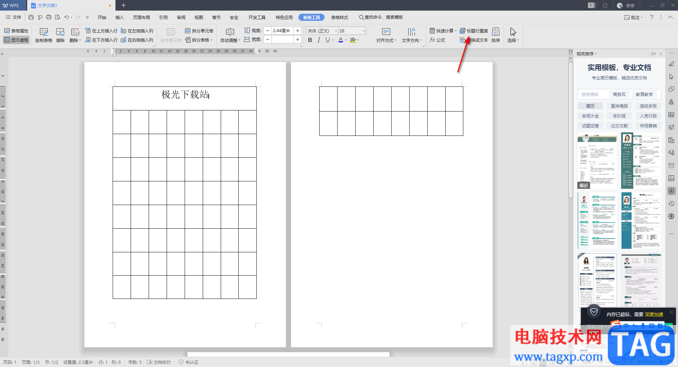The height and width of the screenshot is (367, 678).
Task: Open the font size 28 dropdown
Action: 364,31
